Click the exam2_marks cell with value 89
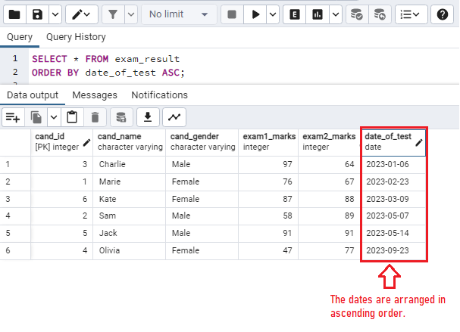Viewport: 460px width, 332px height. pyautogui.click(x=329, y=216)
